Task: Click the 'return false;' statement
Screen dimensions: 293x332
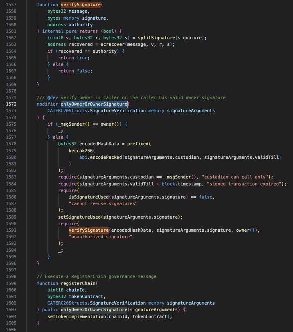Action: click(75, 71)
